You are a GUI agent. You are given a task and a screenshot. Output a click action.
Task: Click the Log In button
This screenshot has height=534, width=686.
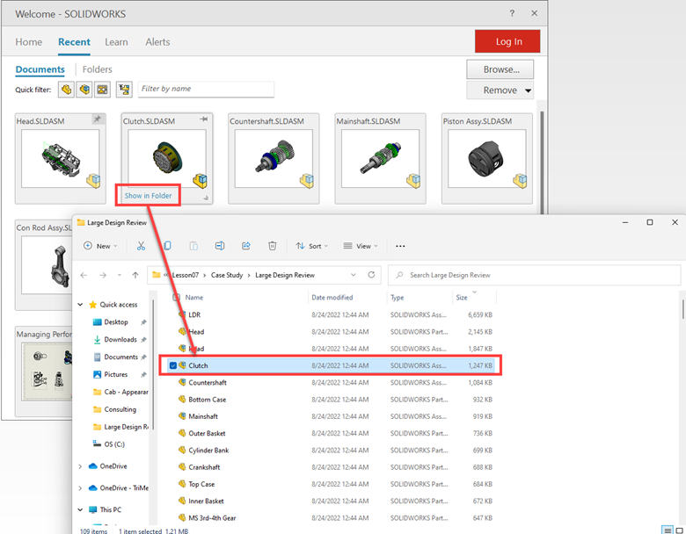tap(507, 41)
